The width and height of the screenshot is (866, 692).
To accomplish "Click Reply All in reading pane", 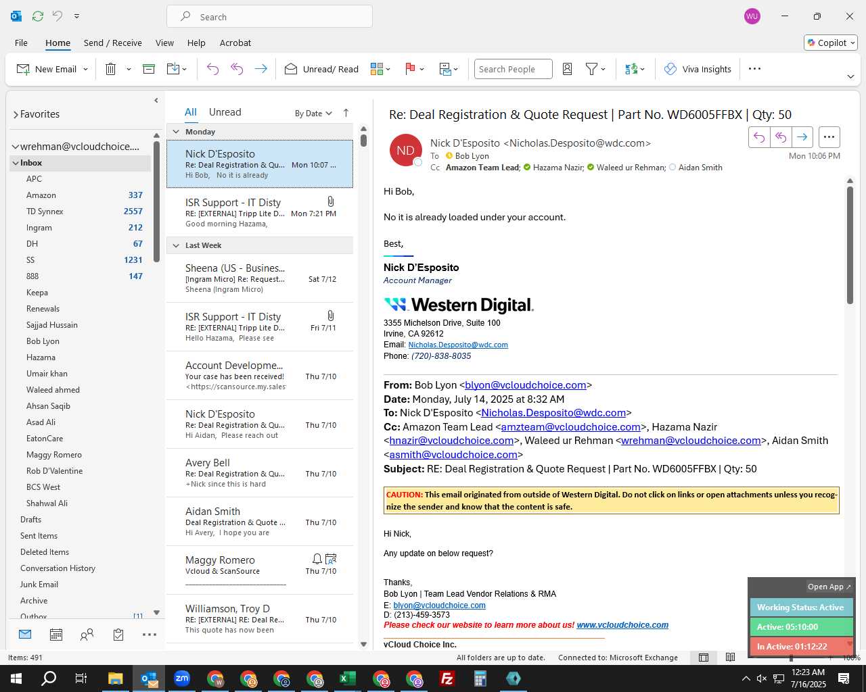I will point(781,137).
